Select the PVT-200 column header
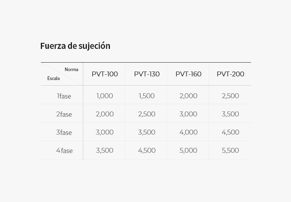The width and height of the screenshot is (291, 202). (230, 74)
